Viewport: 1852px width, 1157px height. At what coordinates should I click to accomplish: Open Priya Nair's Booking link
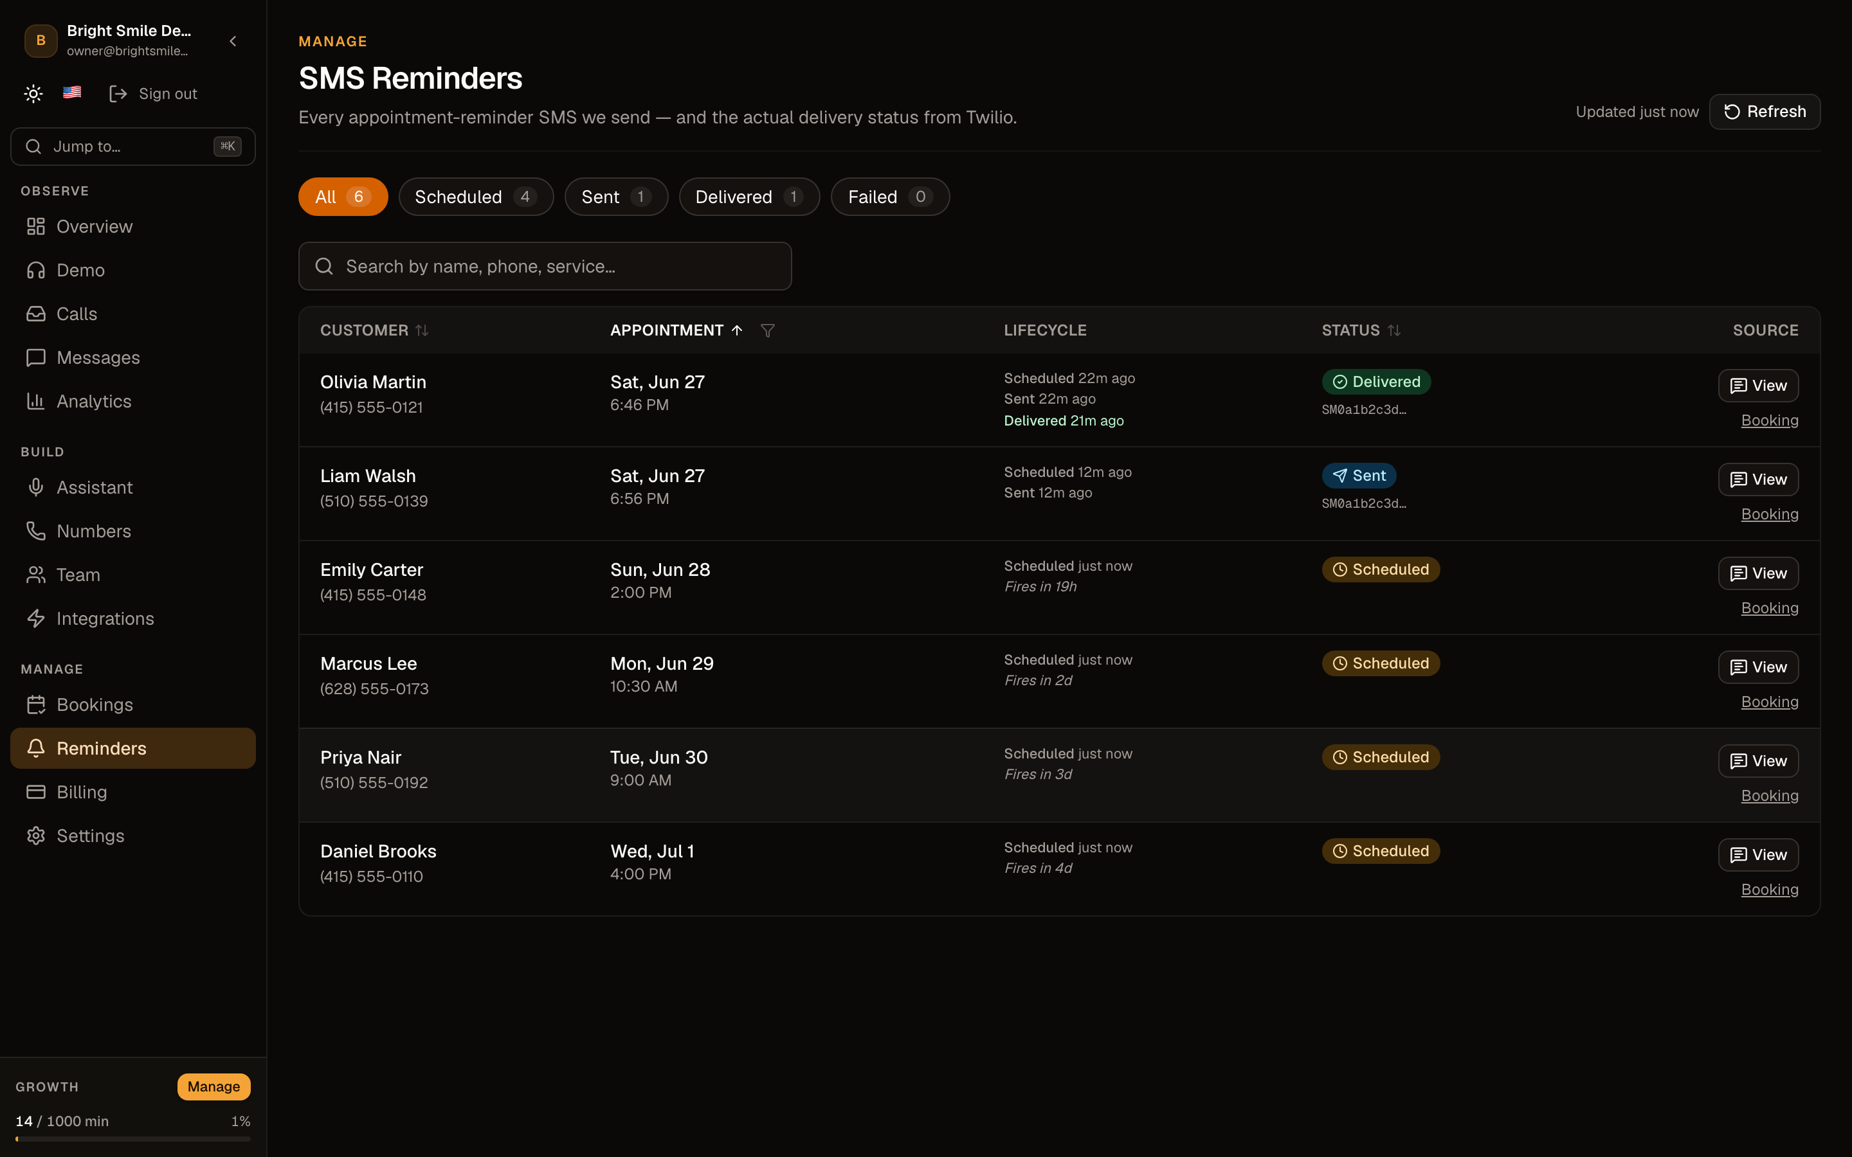[1769, 796]
